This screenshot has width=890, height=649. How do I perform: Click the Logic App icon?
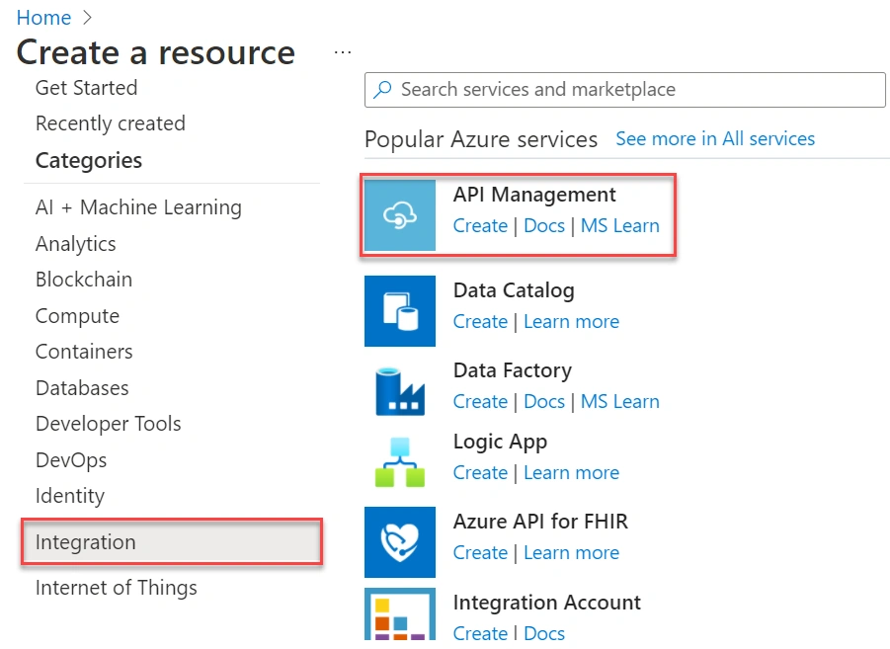pos(400,462)
